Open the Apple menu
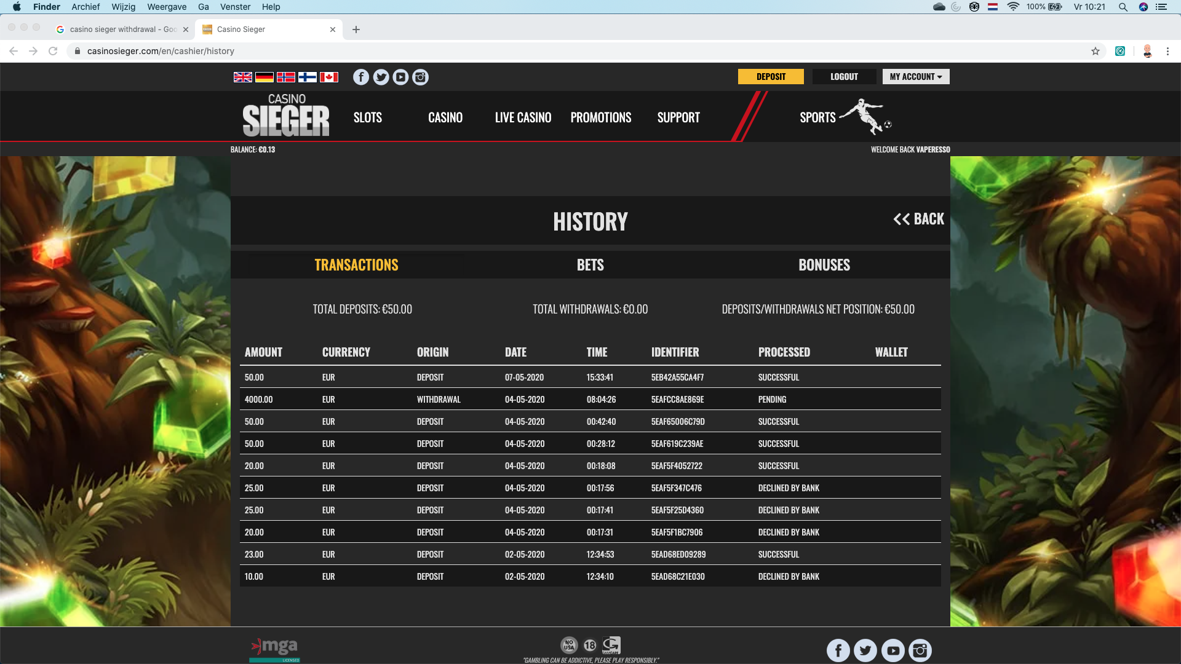Image resolution: width=1181 pixels, height=664 pixels. (17, 7)
